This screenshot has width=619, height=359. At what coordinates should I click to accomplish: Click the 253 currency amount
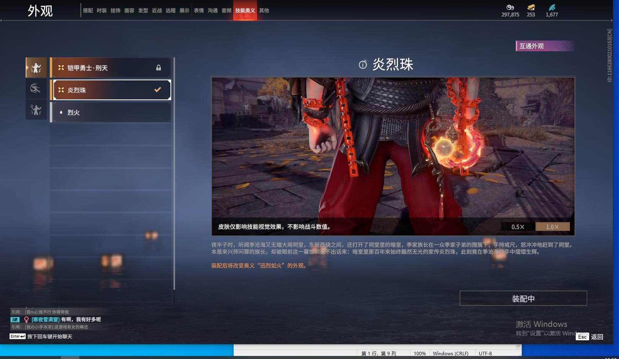coord(531,15)
